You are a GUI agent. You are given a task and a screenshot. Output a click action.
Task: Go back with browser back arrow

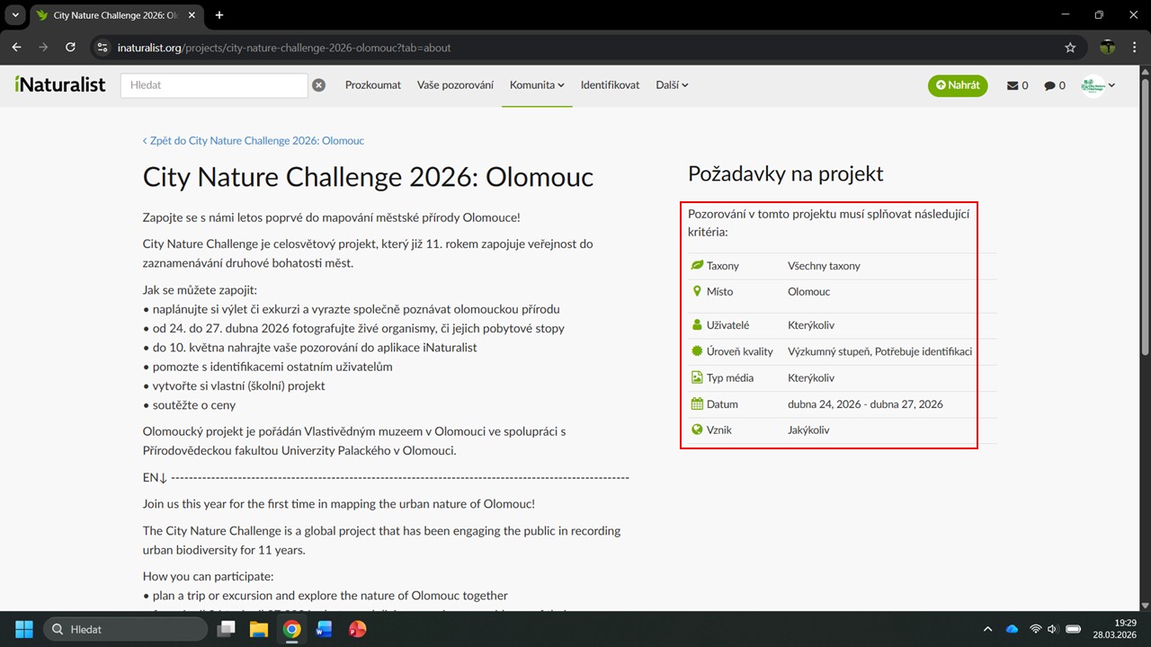pos(16,48)
